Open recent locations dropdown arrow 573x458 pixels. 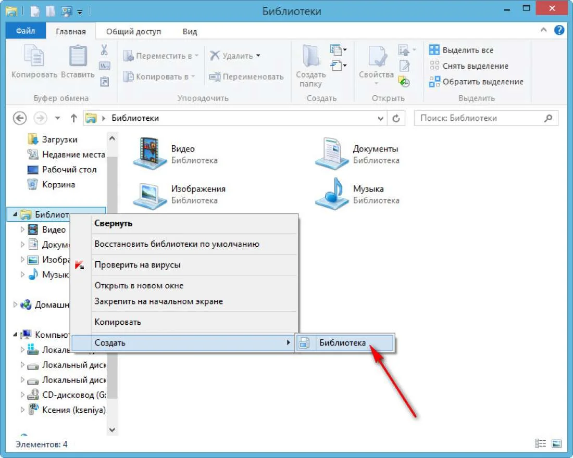[57, 118]
